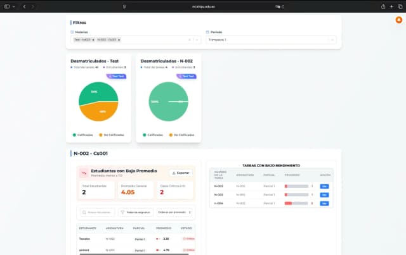
Task: Remove the N-002 subject chip
Action: pyautogui.click(x=119, y=40)
